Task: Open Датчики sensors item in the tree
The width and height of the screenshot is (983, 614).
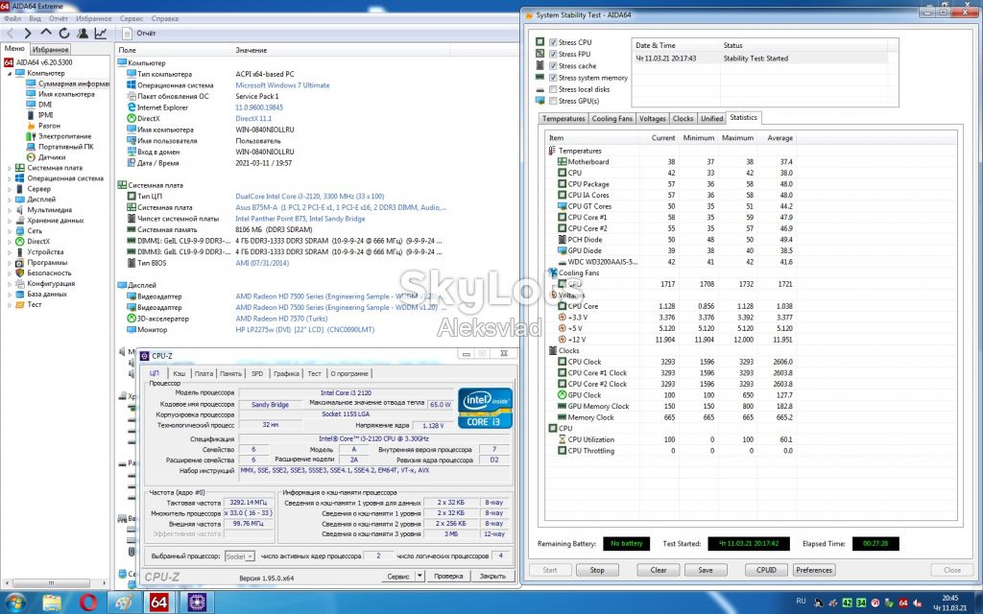Action: pos(52,157)
